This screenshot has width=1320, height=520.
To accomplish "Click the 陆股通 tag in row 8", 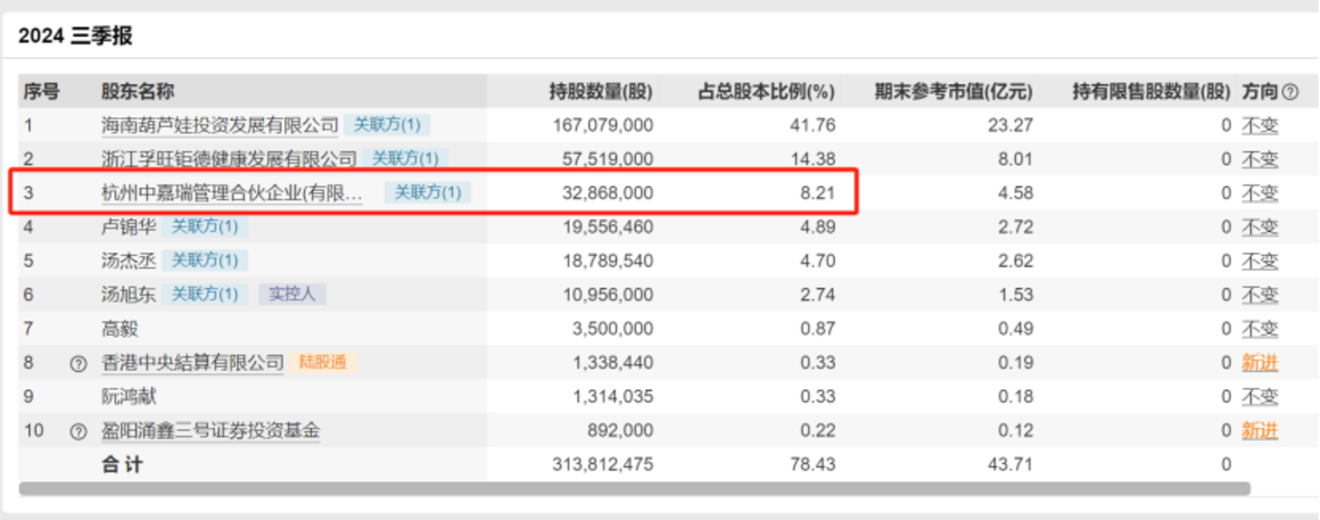I will click(323, 362).
